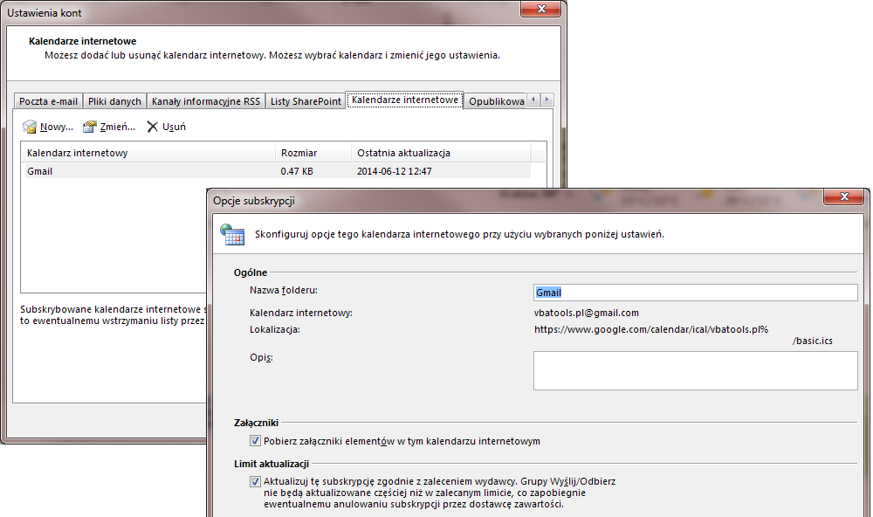Click the Rozmiar column header
The height and width of the screenshot is (517, 873).
(313, 153)
